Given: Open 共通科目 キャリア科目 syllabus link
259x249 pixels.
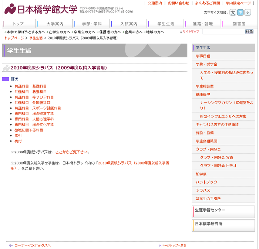Looking at the screenshot, I should point(34,97).
